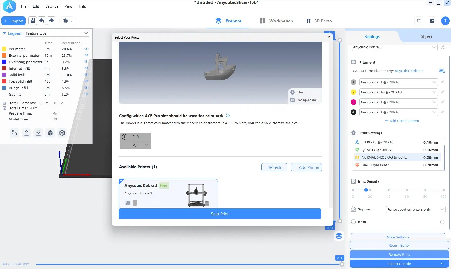Click the Return Editor button
This screenshot has width=451, height=269.
[399, 245]
